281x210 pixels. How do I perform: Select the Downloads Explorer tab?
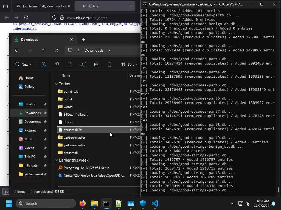click(44, 39)
